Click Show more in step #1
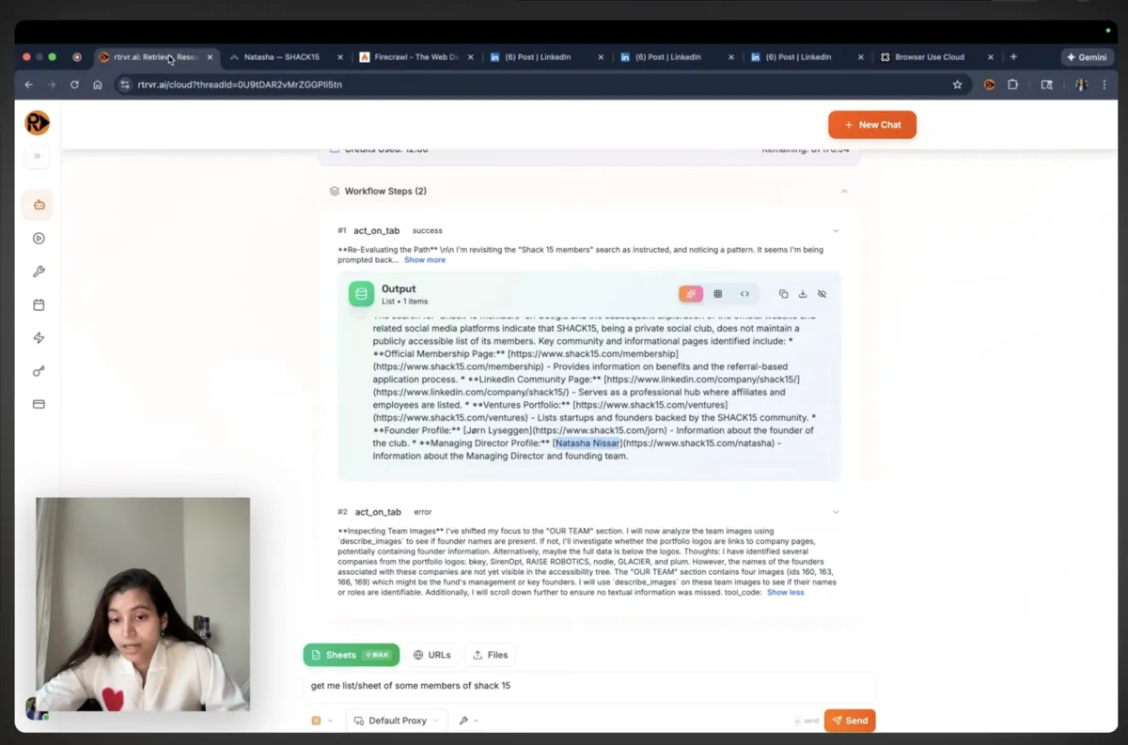 [x=425, y=260]
